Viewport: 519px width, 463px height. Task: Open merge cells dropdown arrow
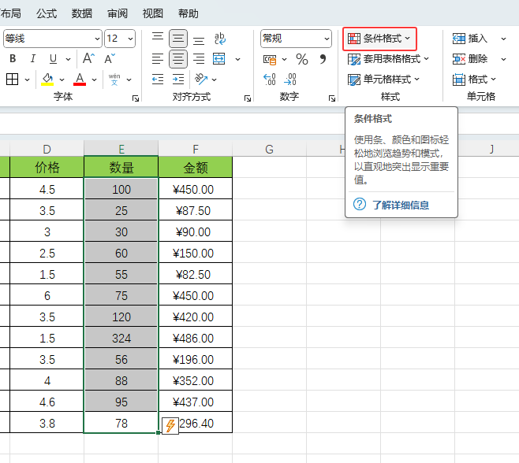point(237,60)
